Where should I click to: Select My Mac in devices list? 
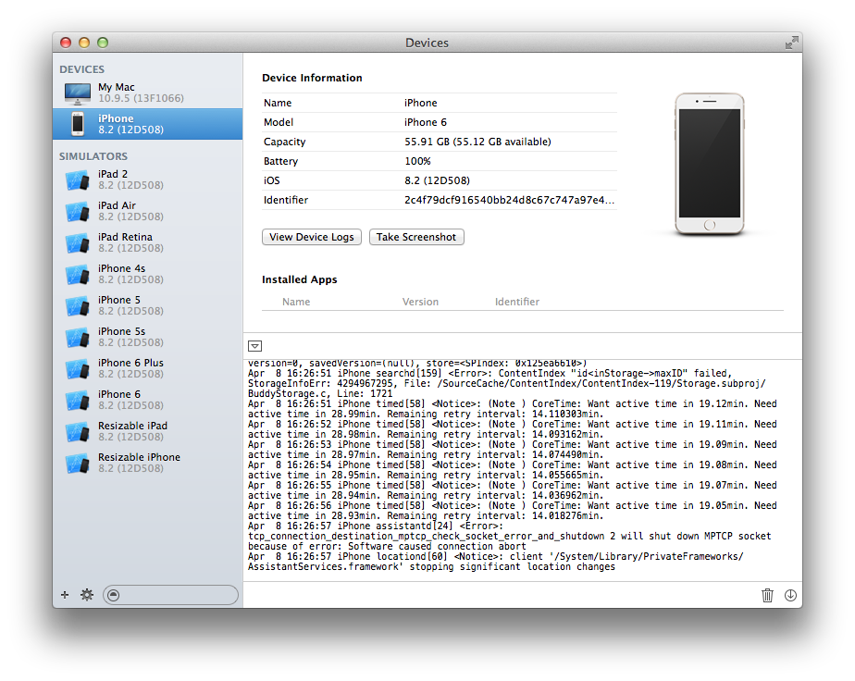coord(117,93)
